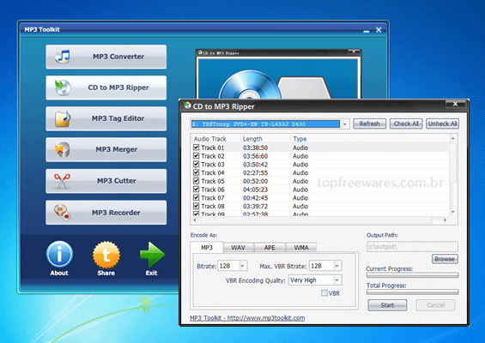This screenshot has height=343, width=485.
Task: Switch to the APE tab
Action: click(x=270, y=248)
